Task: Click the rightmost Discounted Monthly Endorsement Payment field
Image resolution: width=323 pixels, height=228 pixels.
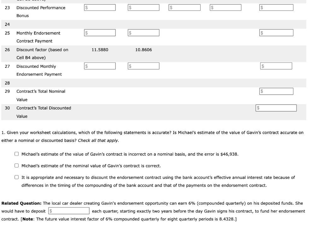Action: [x=276, y=66]
